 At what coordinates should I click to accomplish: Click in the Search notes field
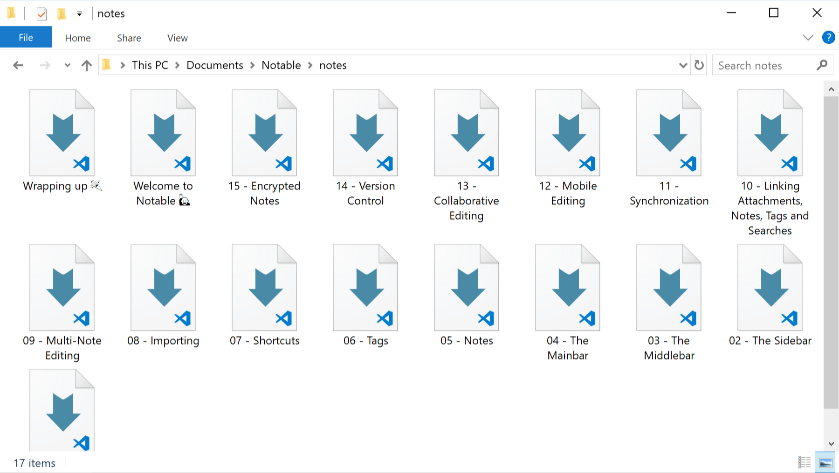click(764, 65)
